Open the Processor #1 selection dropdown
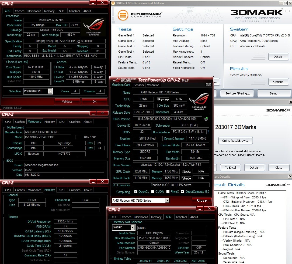Viewport: 292px width, 264px height. click(x=50, y=91)
